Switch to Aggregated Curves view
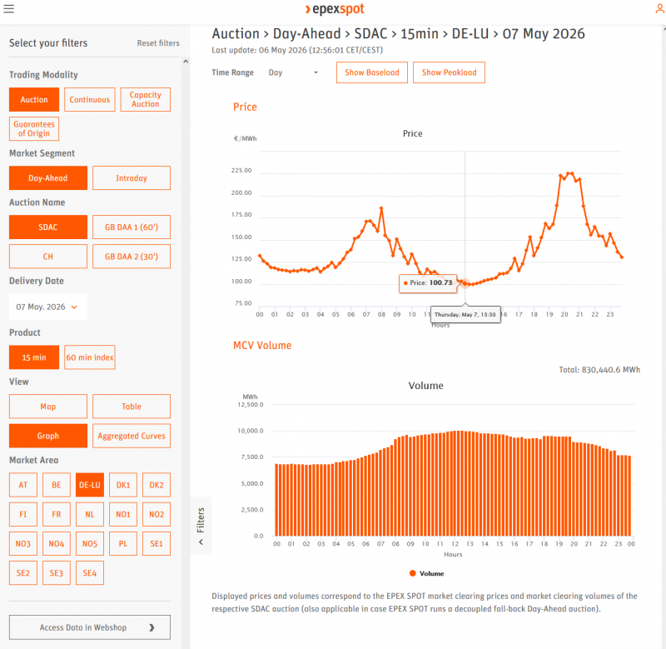 click(132, 436)
